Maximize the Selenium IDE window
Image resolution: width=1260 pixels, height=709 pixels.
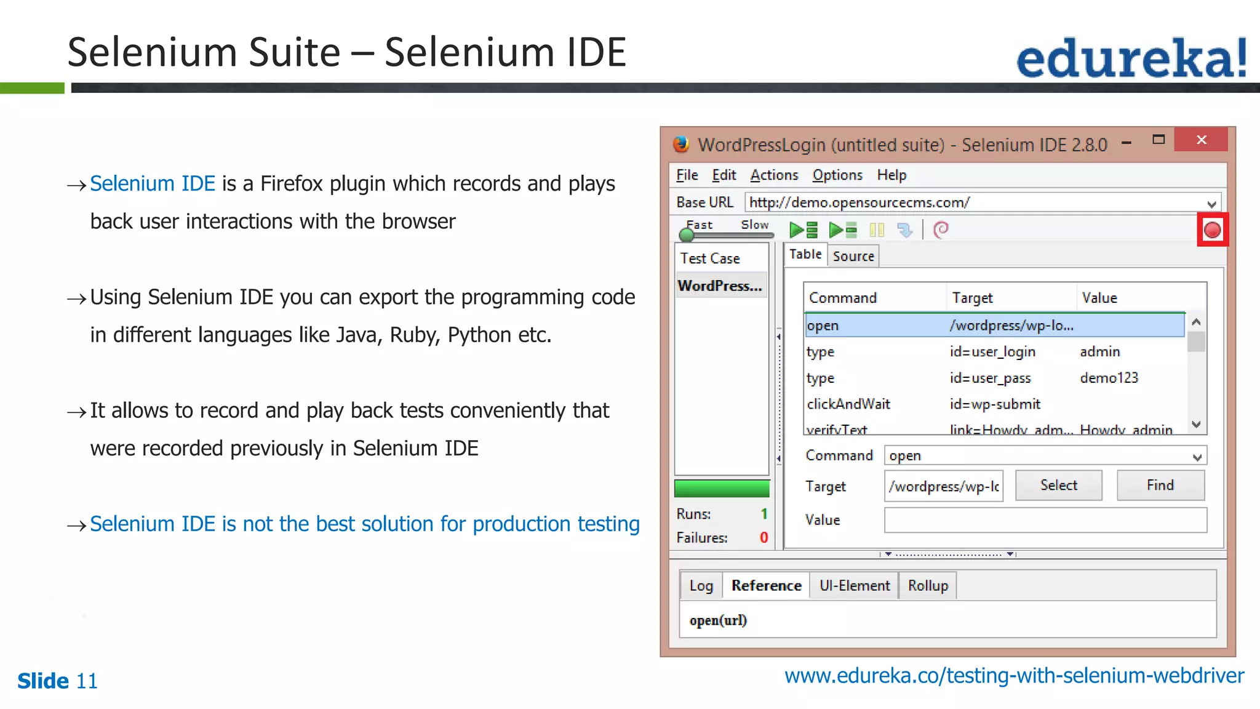[1158, 140]
